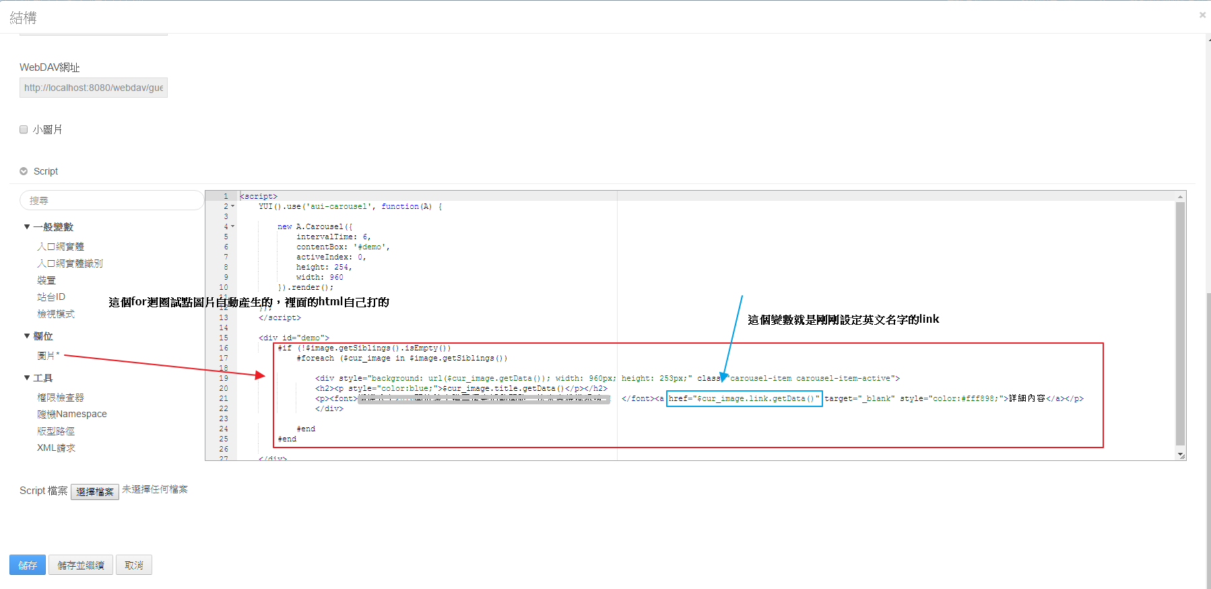Click the 'intervalTime: 6,' code line
The width and height of the screenshot is (1211, 589).
(333, 237)
